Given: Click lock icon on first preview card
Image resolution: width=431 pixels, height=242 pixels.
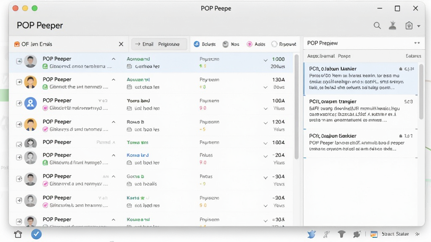Looking at the screenshot, I should pyautogui.click(x=401, y=69).
